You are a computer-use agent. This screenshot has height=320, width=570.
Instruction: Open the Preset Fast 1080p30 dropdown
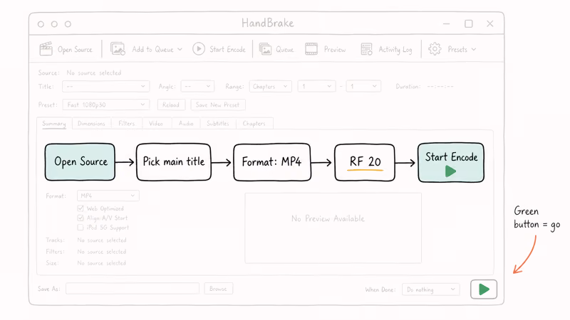105,105
